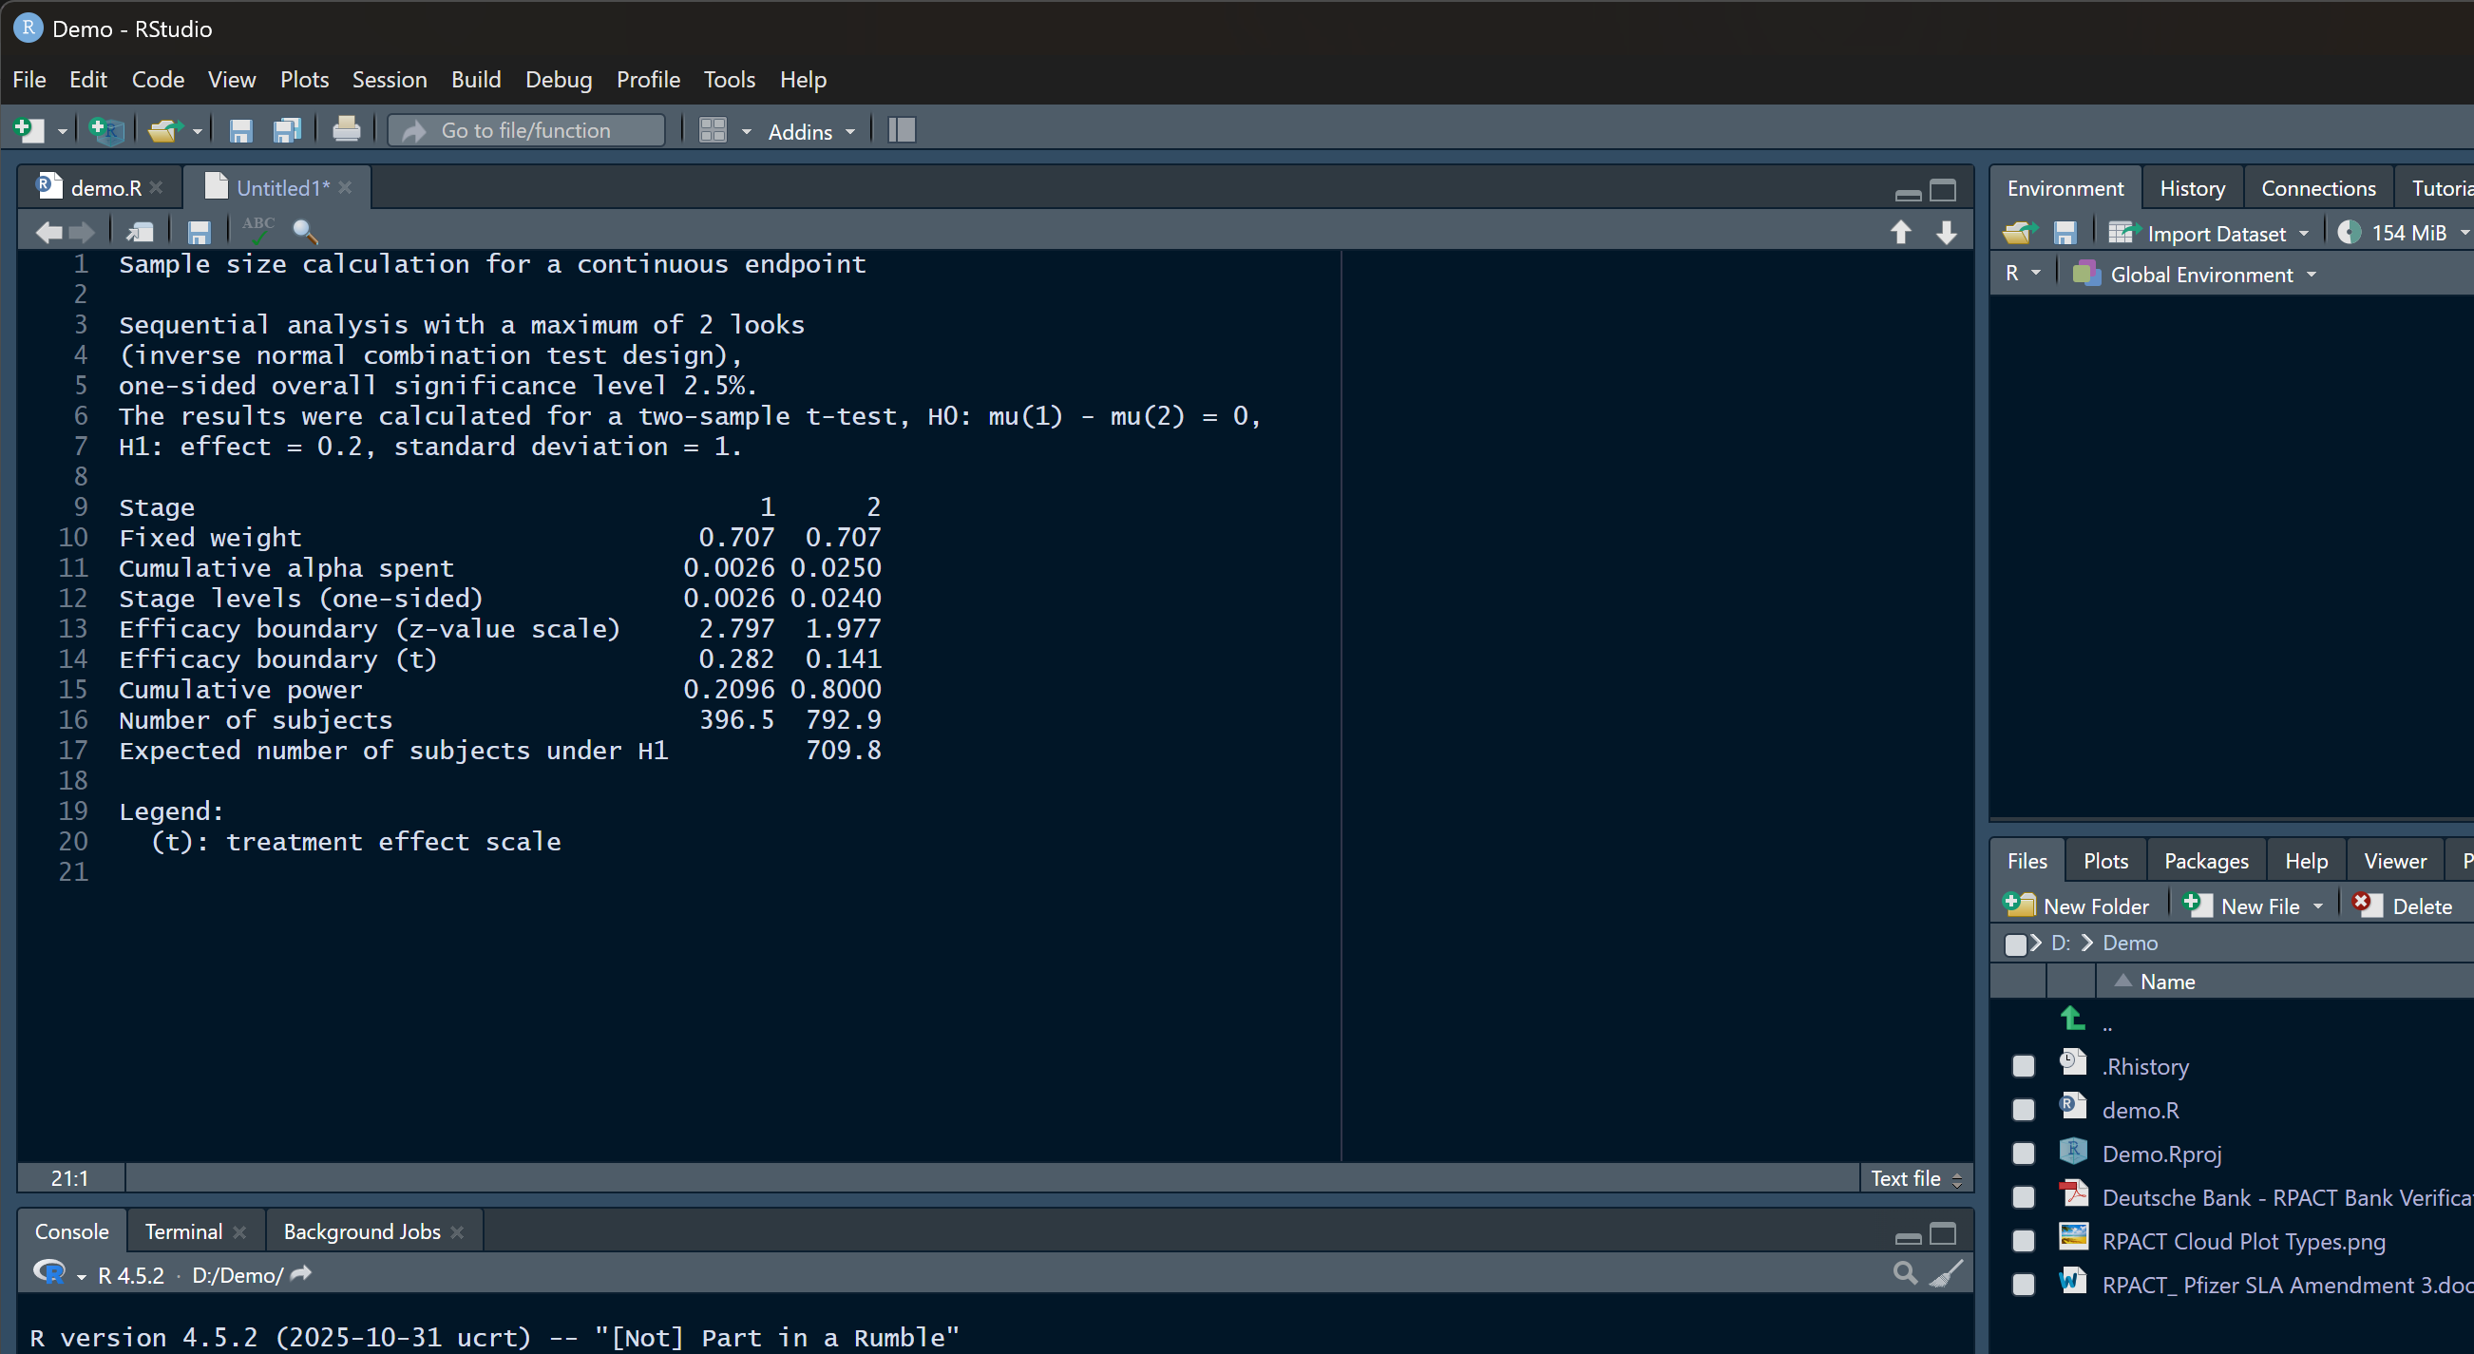This screenshot has width=2474, height=1354.
Task: Switch to the Connections tab
Action: [2318, 188]
